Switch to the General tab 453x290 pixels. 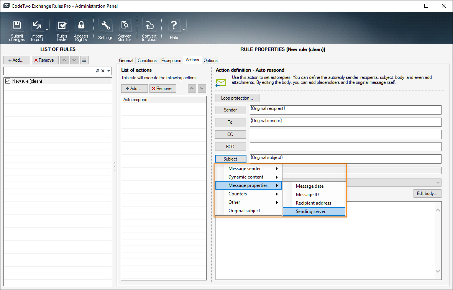(126, 61)
